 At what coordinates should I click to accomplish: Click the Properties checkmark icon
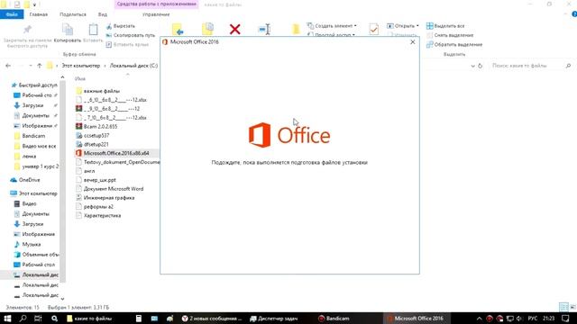pyautogui.click(x=374, y=29)
